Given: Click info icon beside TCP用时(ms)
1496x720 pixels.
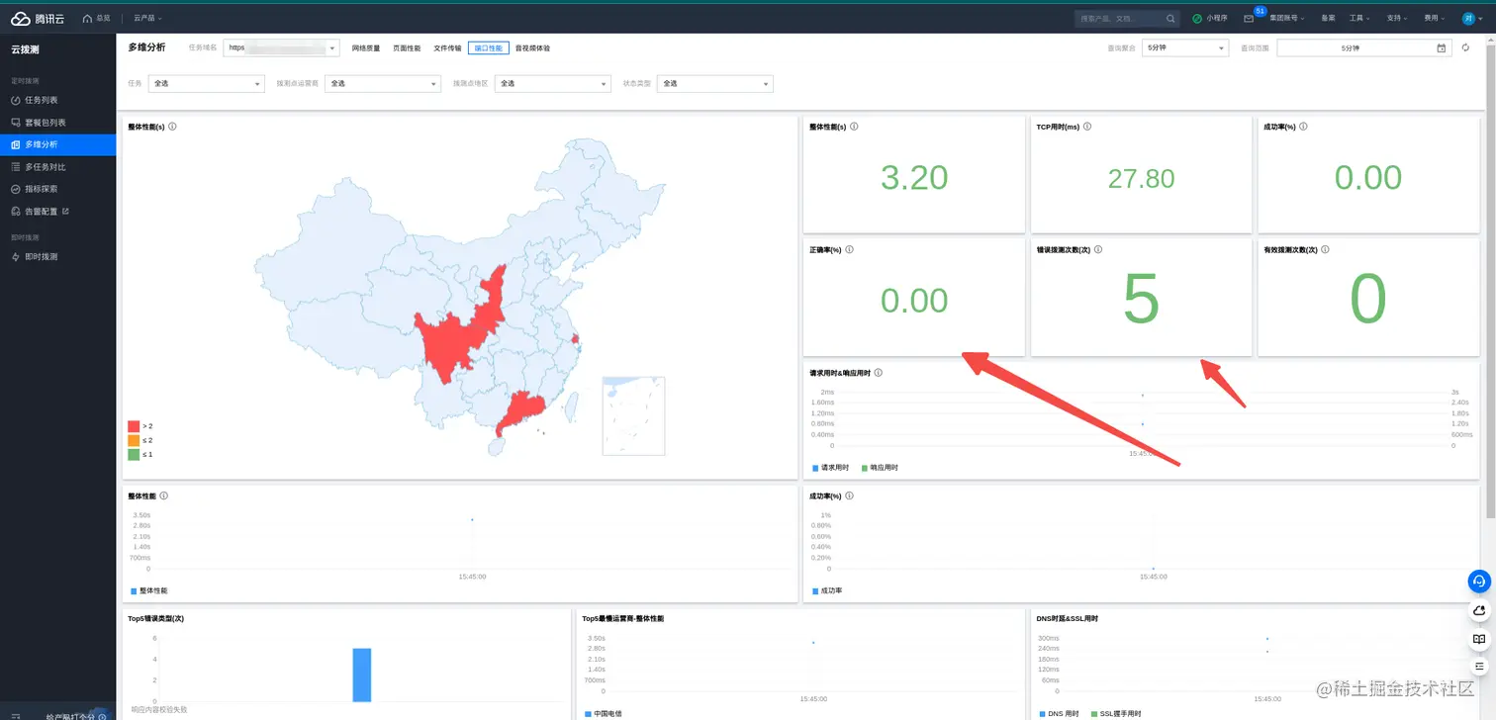Looking at the screenshot, I should [x=1087, y=127].
